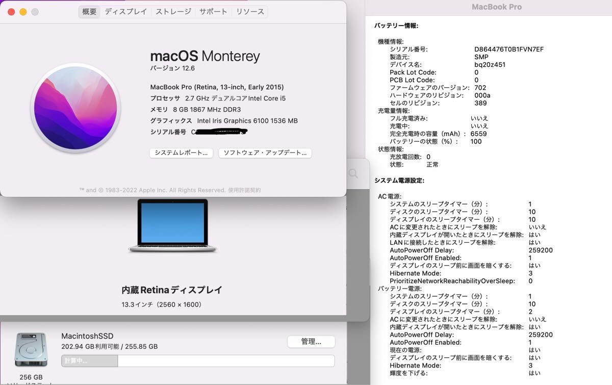Minimize the About This Mac window
Screen dimensions: 612x385
click(x=23, y=12)
